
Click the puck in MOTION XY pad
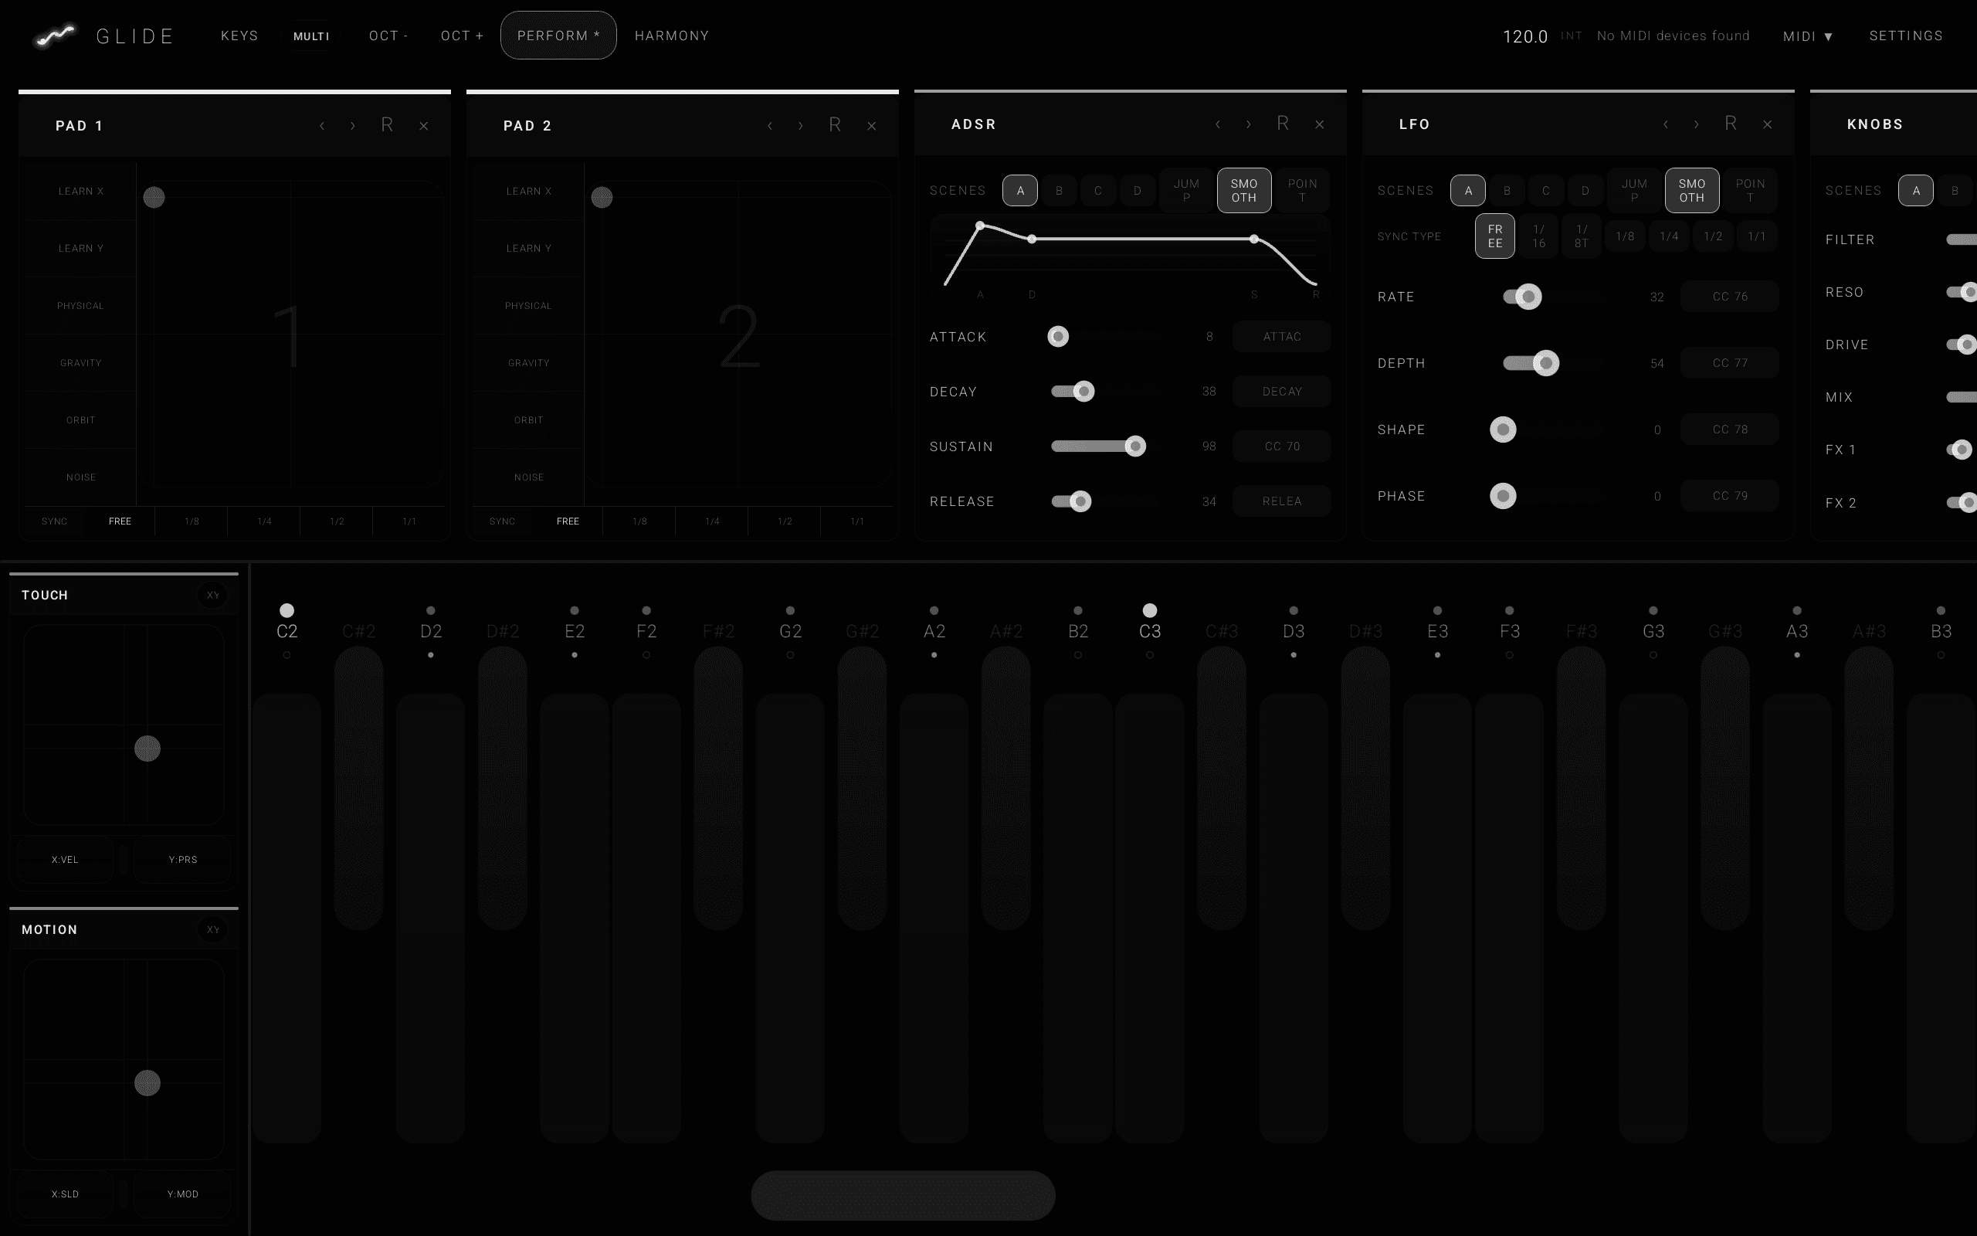click(x=147, y=1083)
